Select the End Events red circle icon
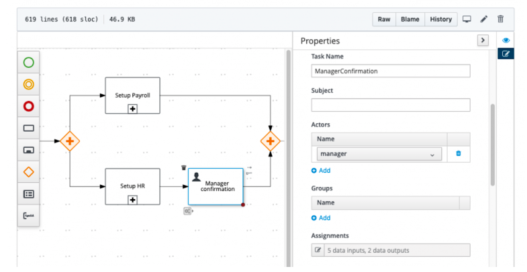 coord(29,106)
